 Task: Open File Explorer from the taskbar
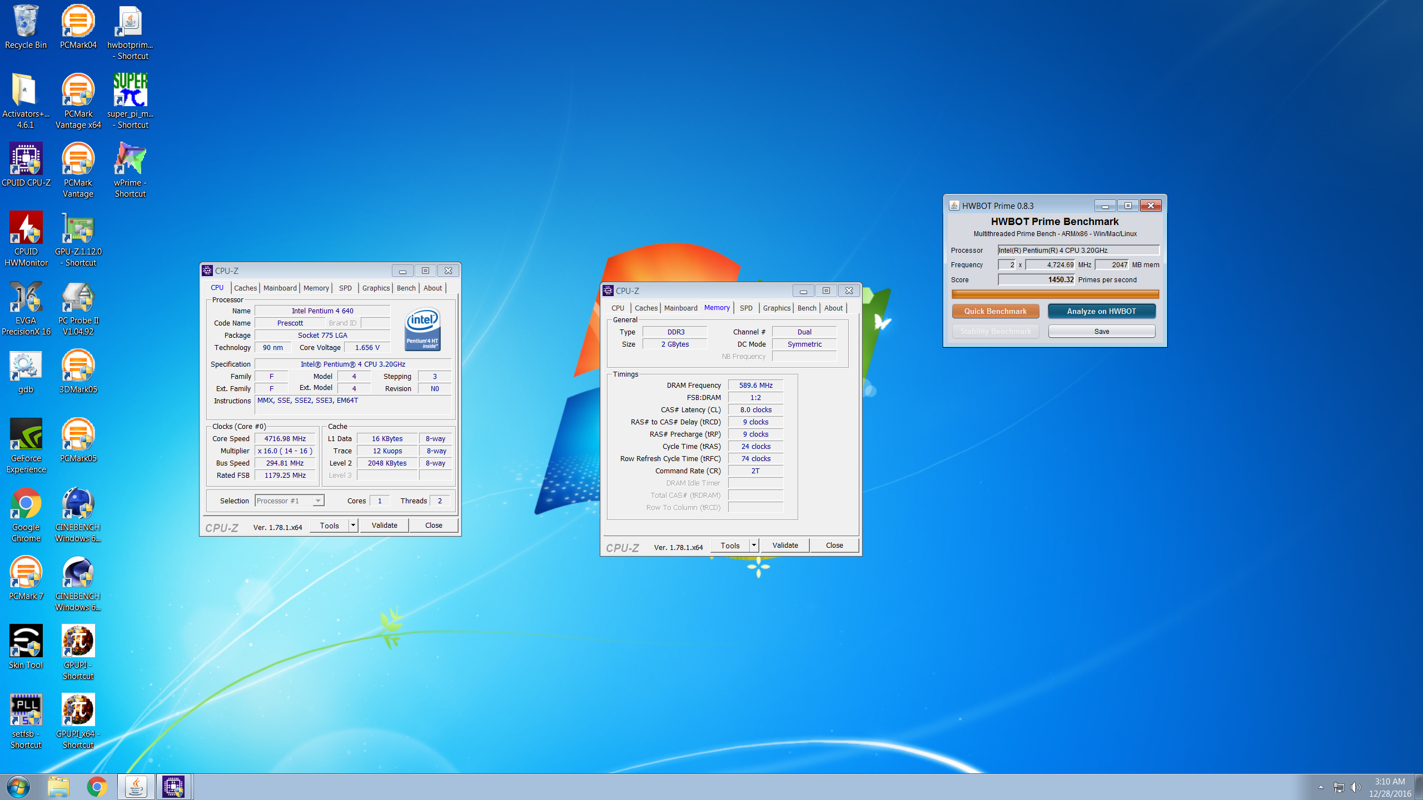pyautogui.click(x=58, y=787)
